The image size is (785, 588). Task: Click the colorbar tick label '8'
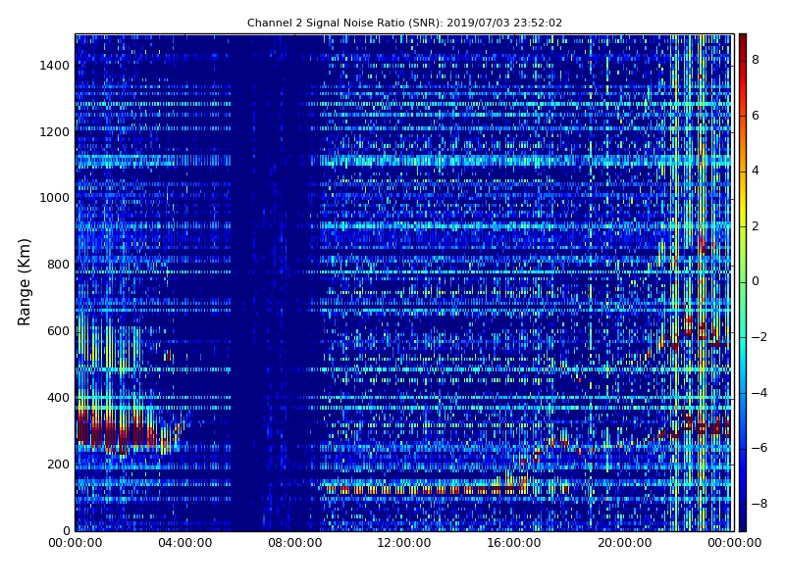tap(756, 60)
